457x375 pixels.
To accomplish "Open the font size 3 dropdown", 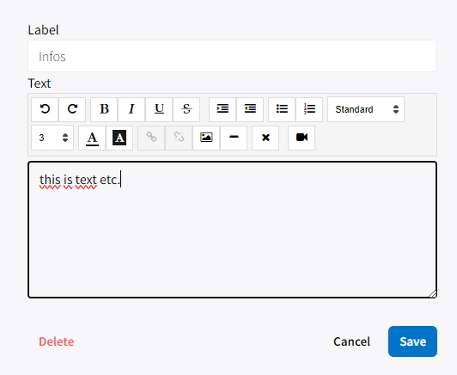I will coord(52,138).
